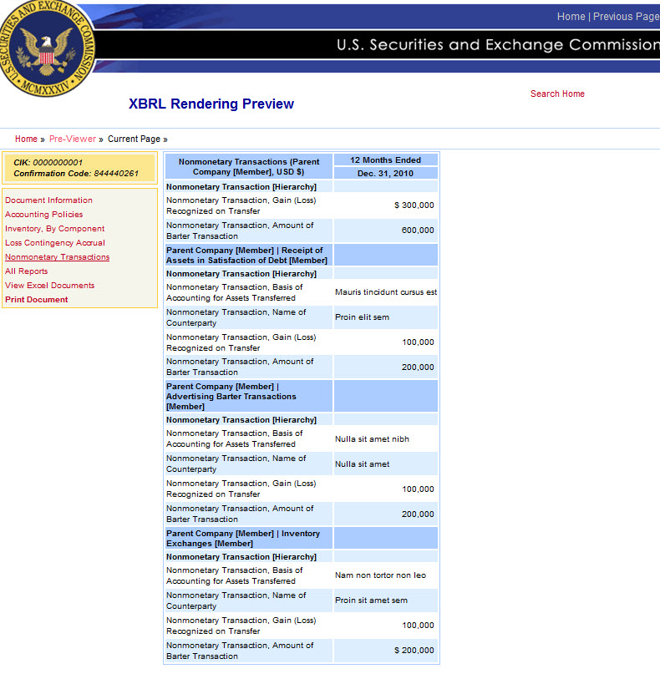Open the Search Home link
660x679 pixels.
pos(557,94)
